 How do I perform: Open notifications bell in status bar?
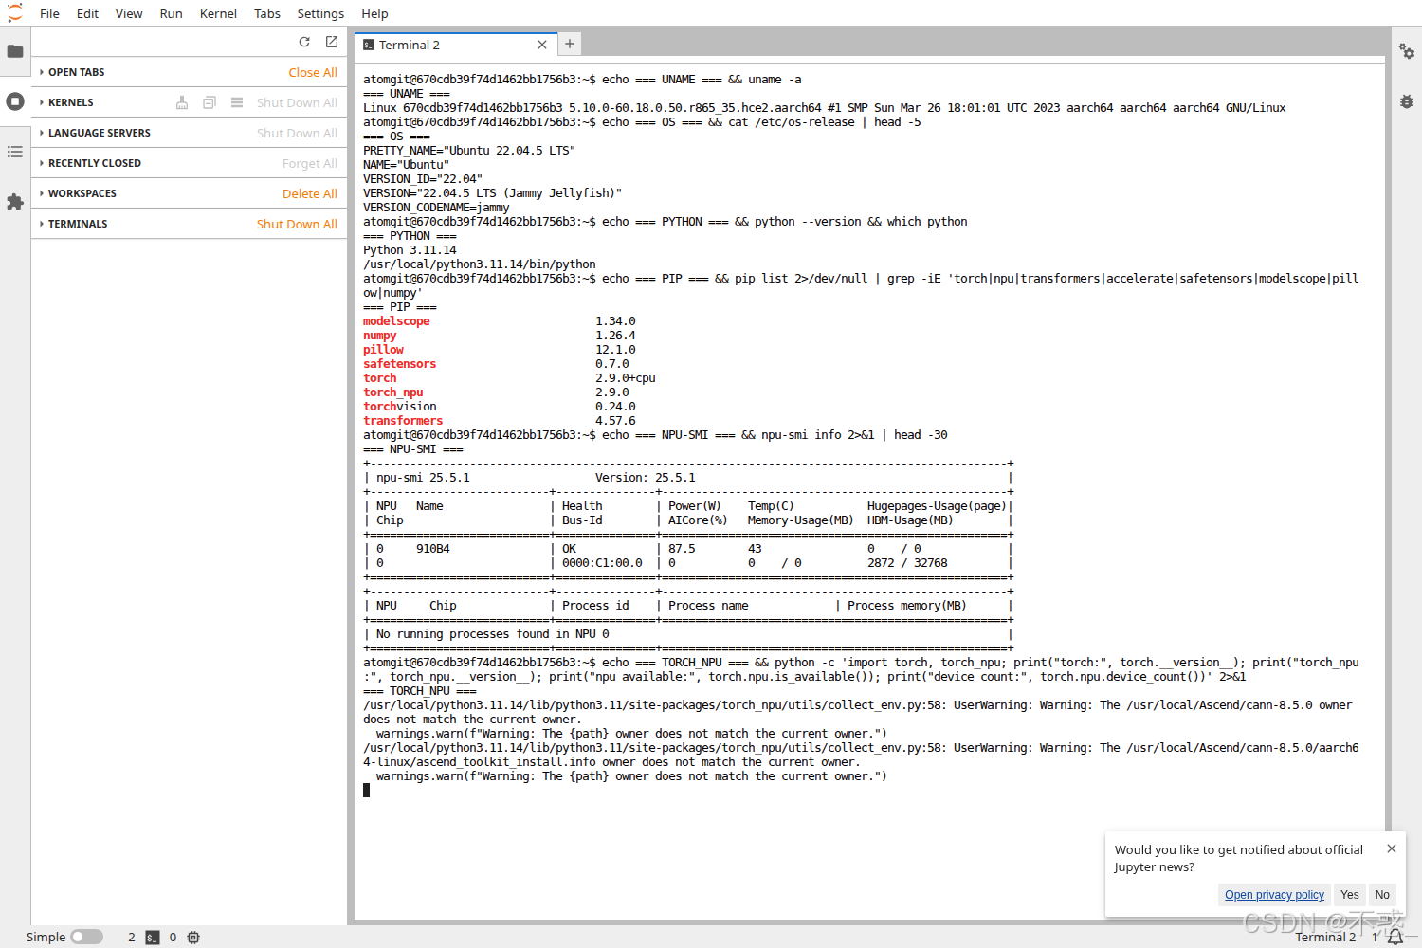coord(1395,938)
